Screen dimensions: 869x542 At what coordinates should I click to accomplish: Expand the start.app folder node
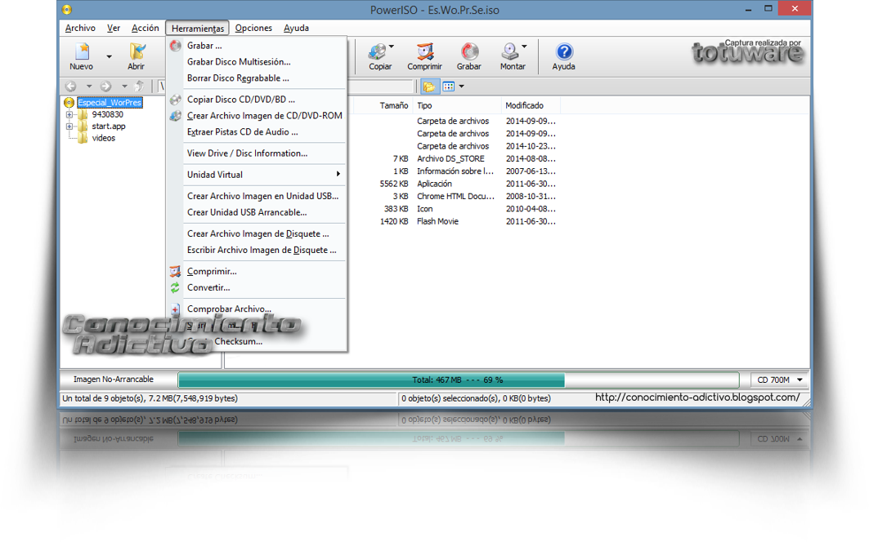69,127
